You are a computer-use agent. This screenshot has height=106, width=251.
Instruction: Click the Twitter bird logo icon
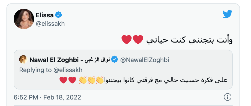(x=228, y=14)
